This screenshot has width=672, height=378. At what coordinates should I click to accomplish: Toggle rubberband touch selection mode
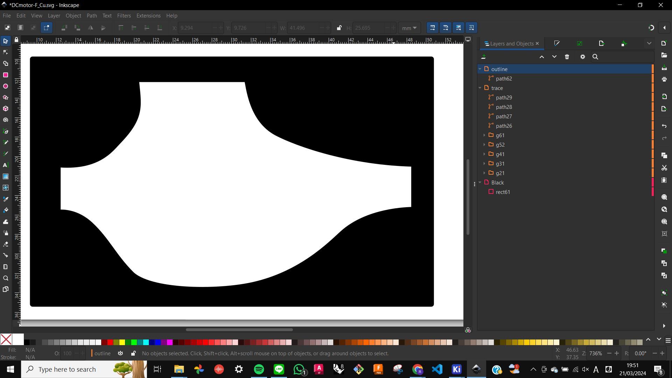point(47,28)
